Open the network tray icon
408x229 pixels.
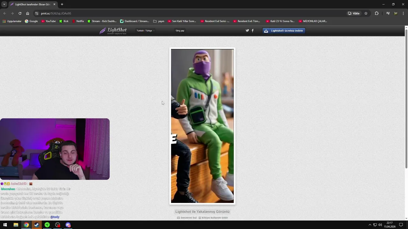tap(375, 225)
